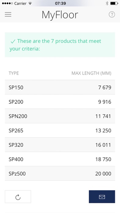The image size is (120, 213).
Task: Click the TYPE column header
Action: 14,73
